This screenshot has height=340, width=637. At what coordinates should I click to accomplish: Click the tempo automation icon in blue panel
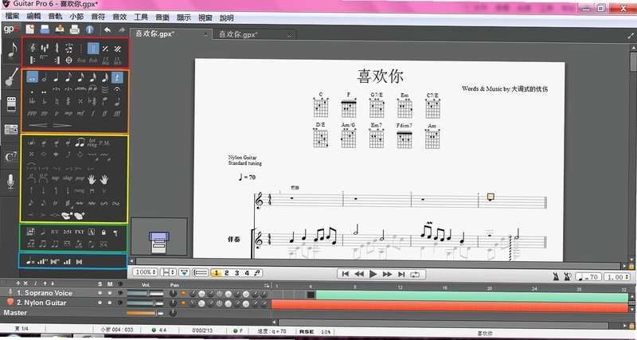point(30,262)
